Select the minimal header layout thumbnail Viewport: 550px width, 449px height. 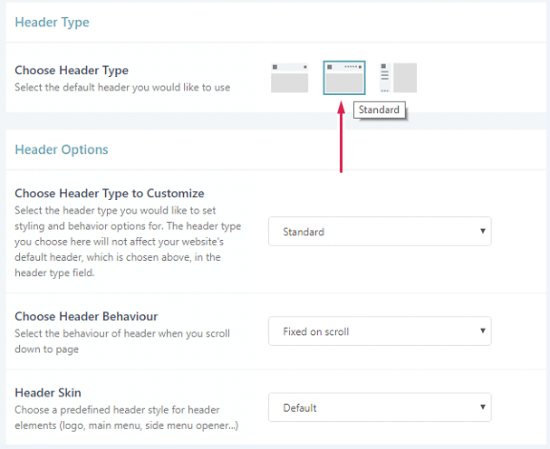point(290,78)
